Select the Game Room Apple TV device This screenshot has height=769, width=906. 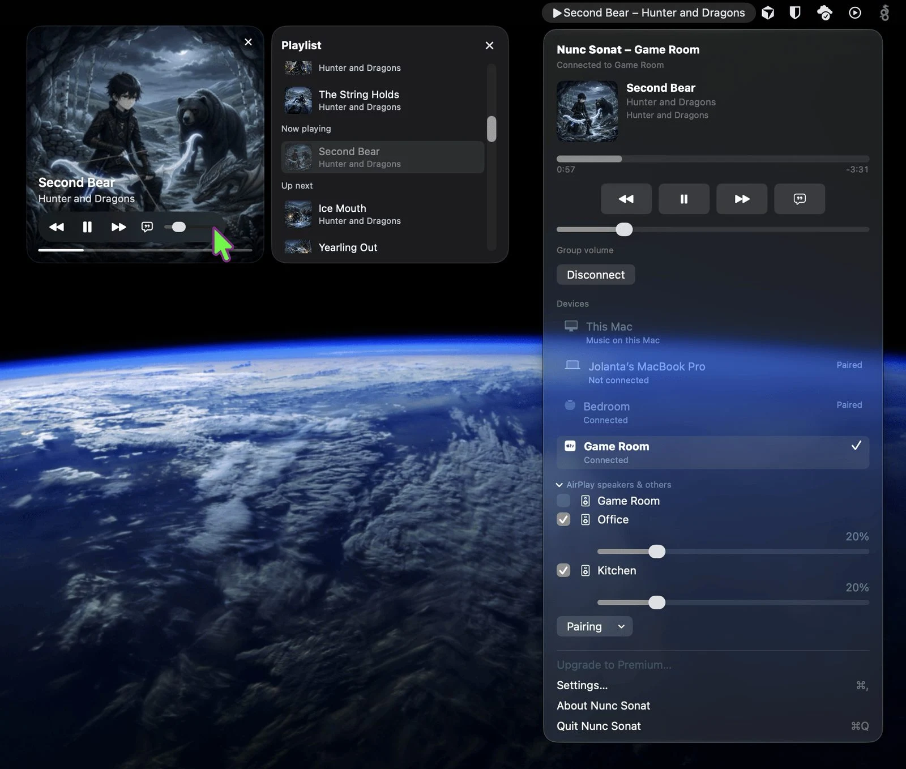pos(712,452)
